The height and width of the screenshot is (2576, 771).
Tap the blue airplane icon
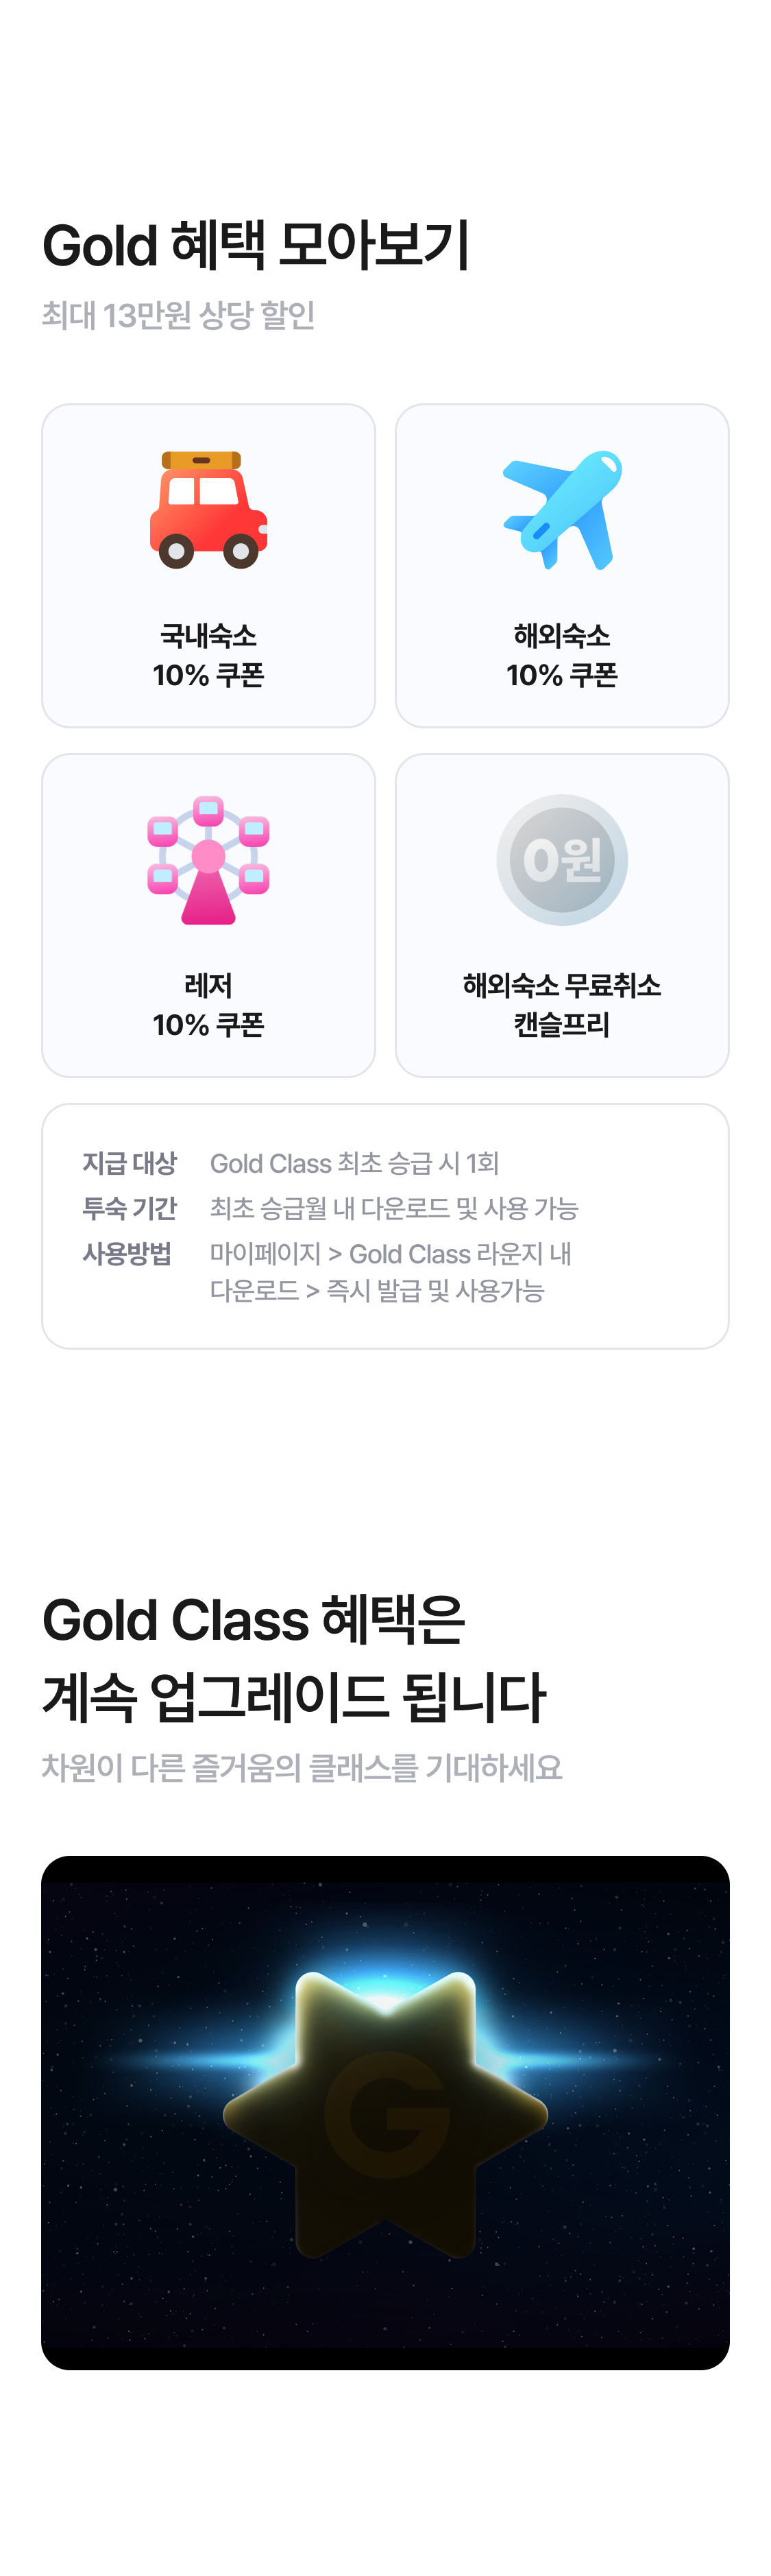click(x=562, y=510)
